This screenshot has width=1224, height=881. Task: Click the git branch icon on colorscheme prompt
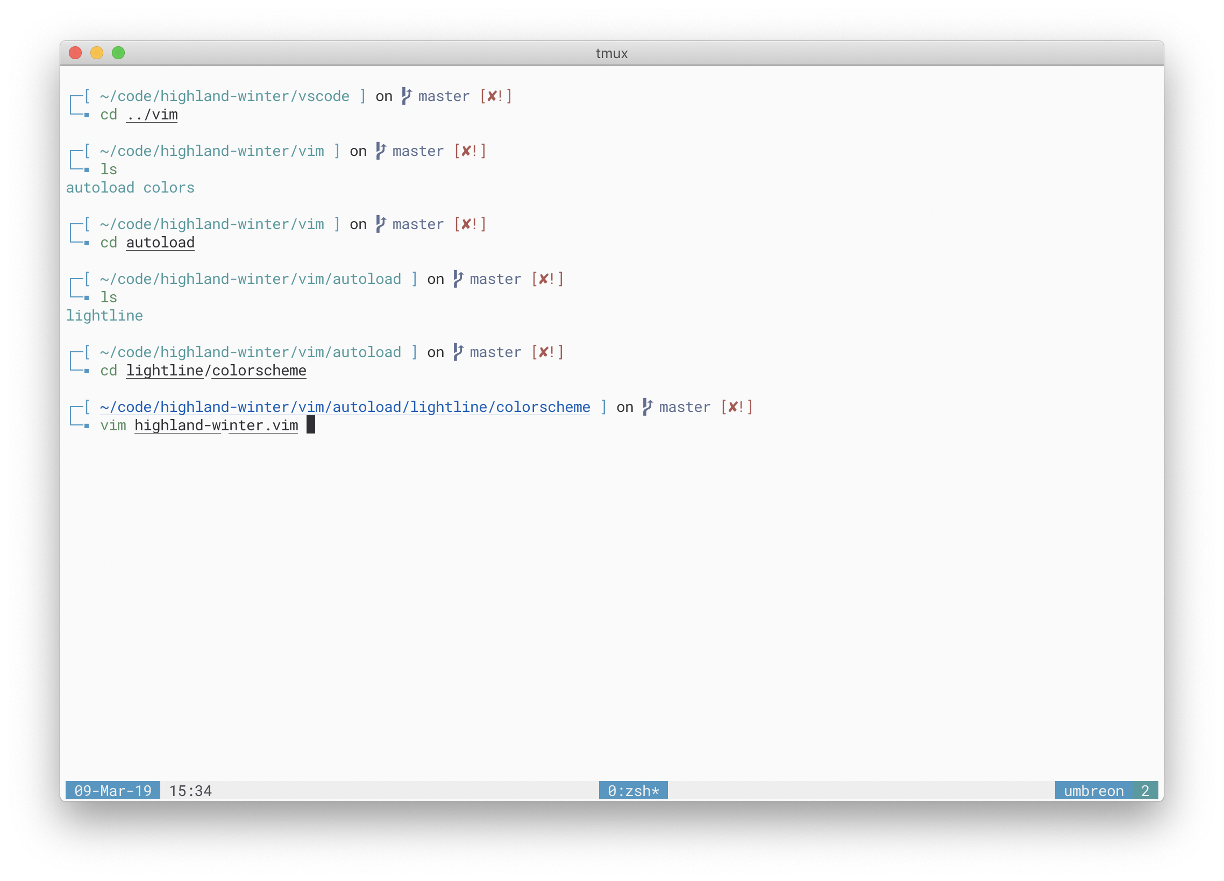click(x=647, y=407)
